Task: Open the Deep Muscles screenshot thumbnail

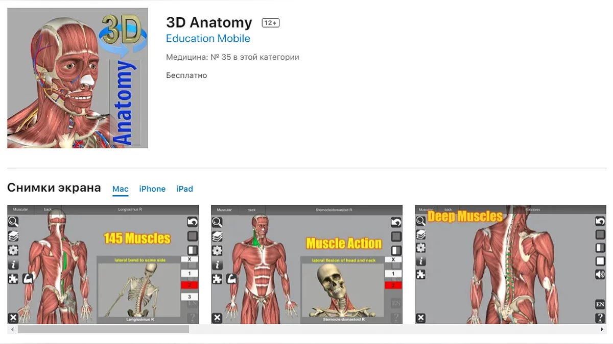Action: (511, 264)
